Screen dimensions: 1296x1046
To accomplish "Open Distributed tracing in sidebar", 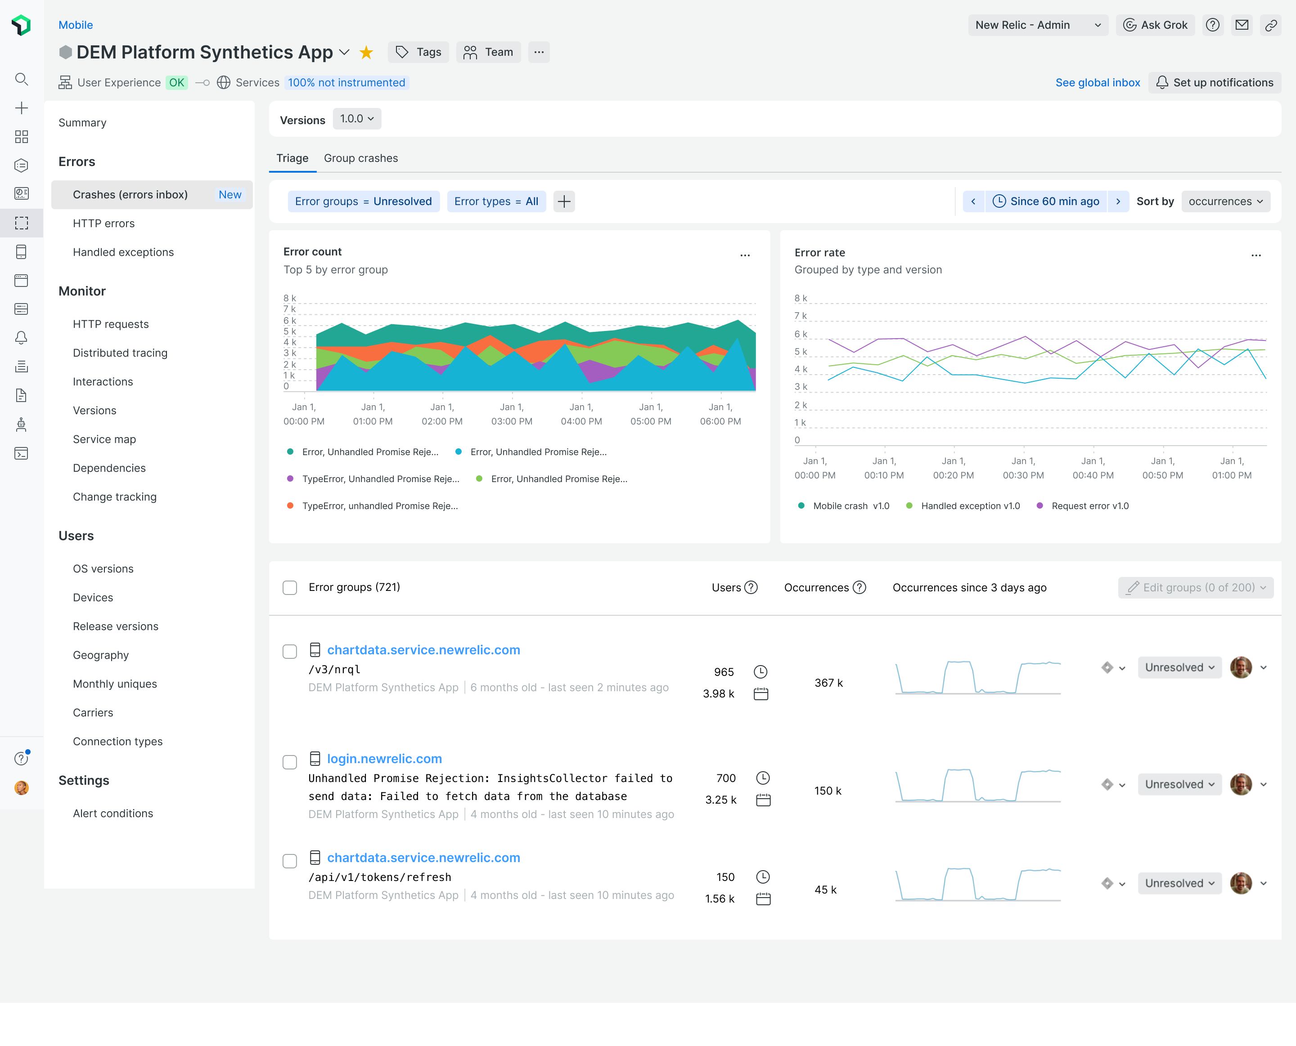I will 120,353.
